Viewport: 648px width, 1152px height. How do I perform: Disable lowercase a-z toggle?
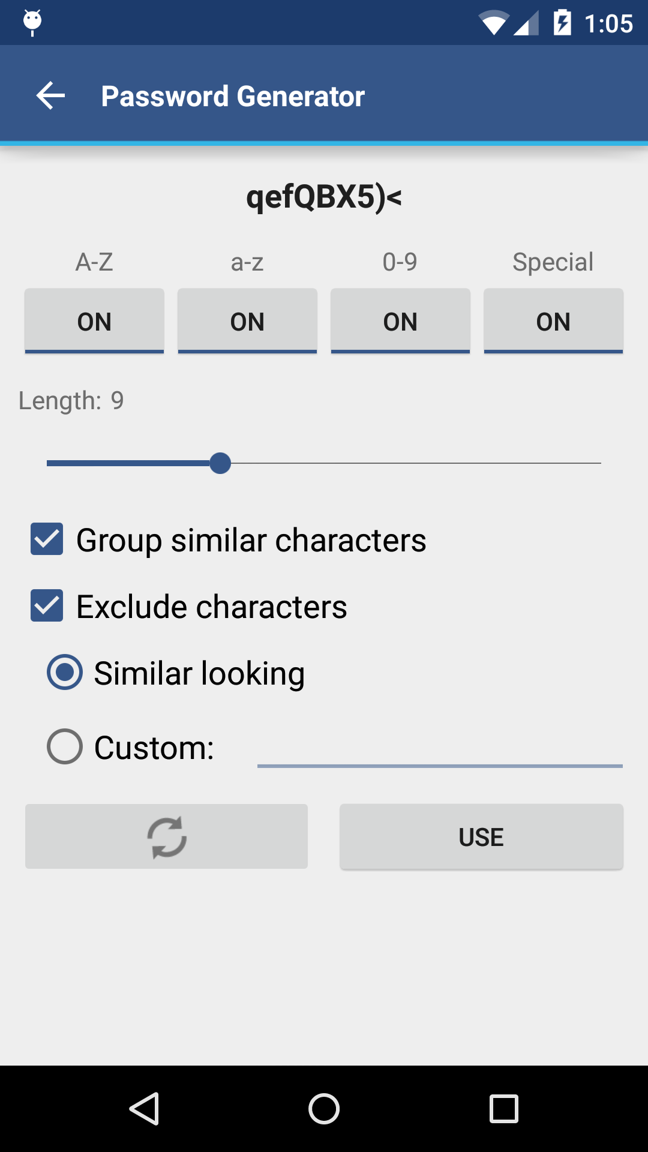tap(247, 322)
